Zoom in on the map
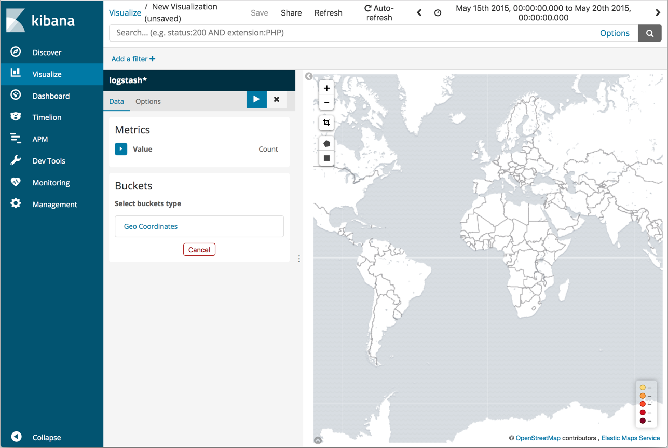This screenshot has height=448, width=668. (x=326, y=88)
